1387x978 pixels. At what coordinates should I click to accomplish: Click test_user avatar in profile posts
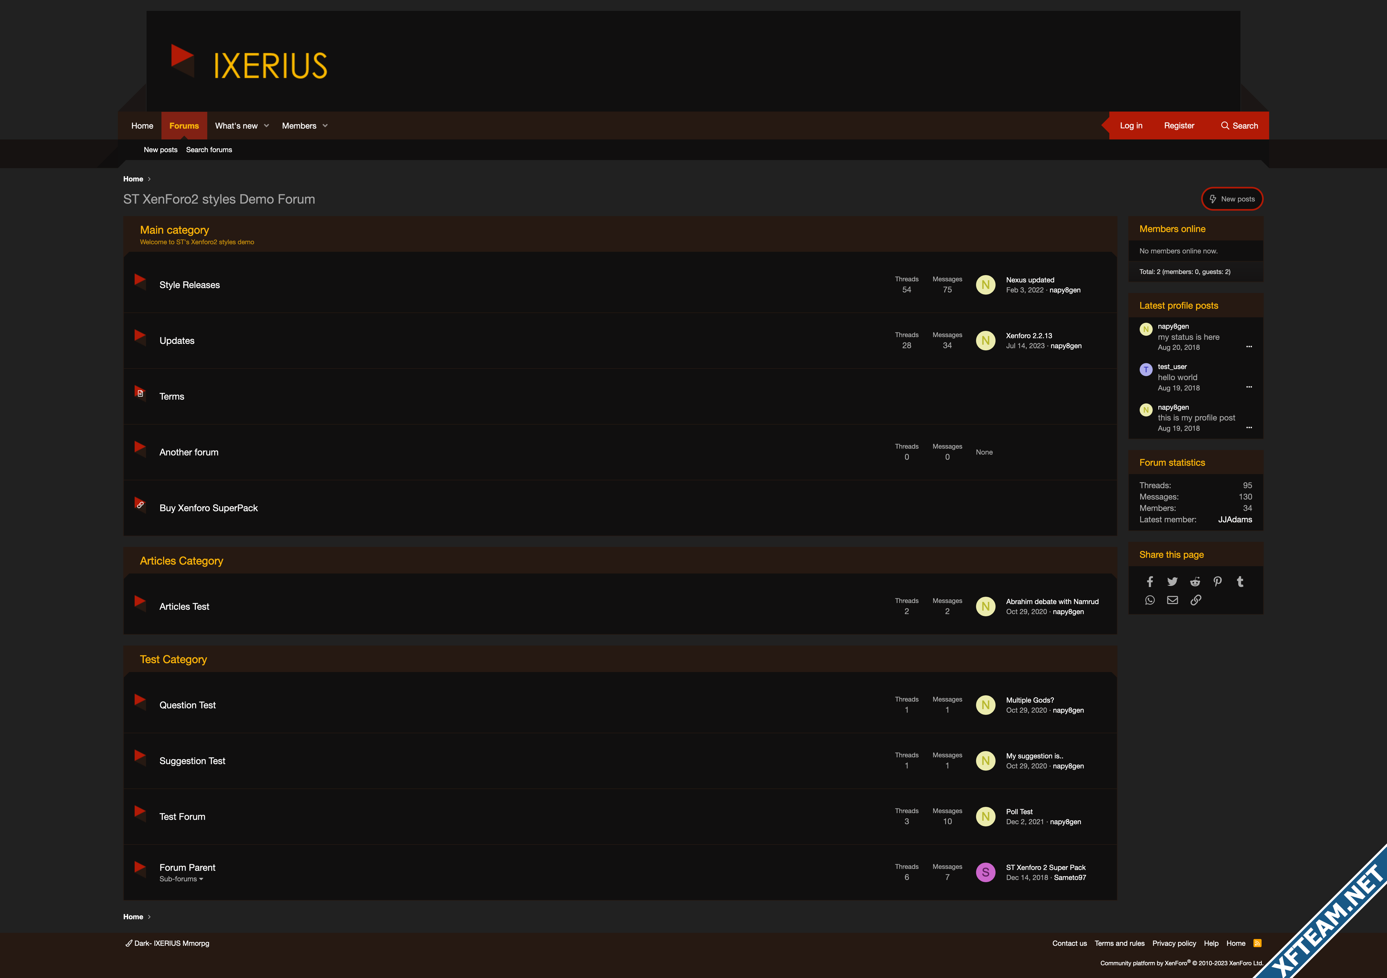click(x=1146, y=370)
